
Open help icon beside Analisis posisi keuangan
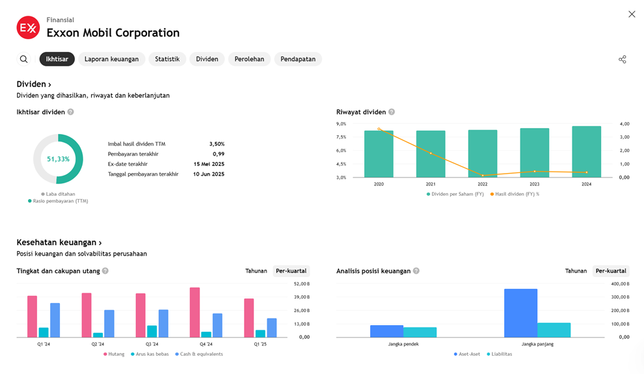click(x=416, y=271)
